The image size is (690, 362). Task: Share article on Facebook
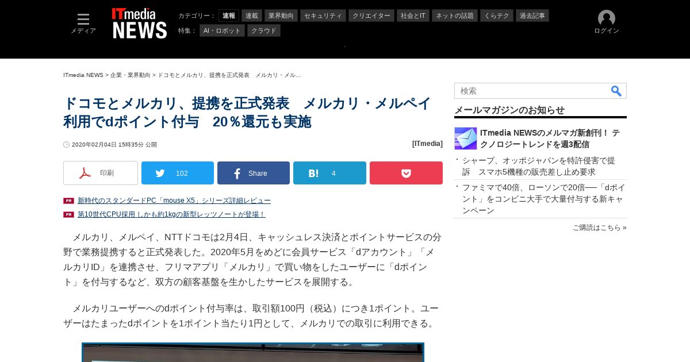point(254,173)
